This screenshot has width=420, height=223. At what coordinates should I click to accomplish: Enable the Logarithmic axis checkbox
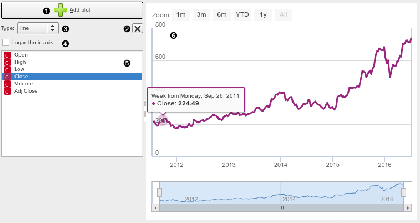pyautogui.click(x=6, y=42)
